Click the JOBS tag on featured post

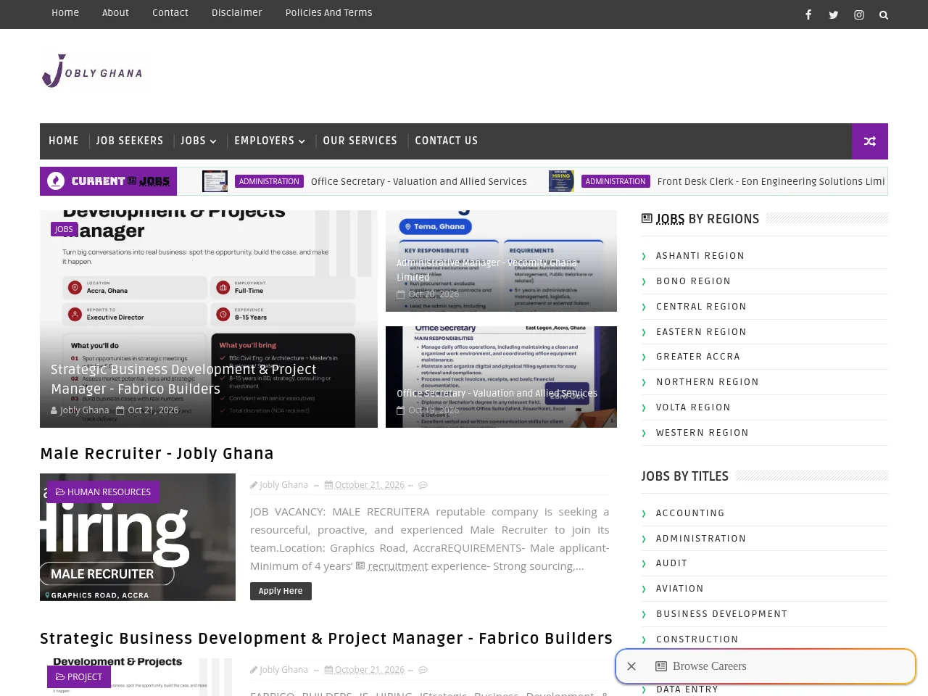pos(64,229)
